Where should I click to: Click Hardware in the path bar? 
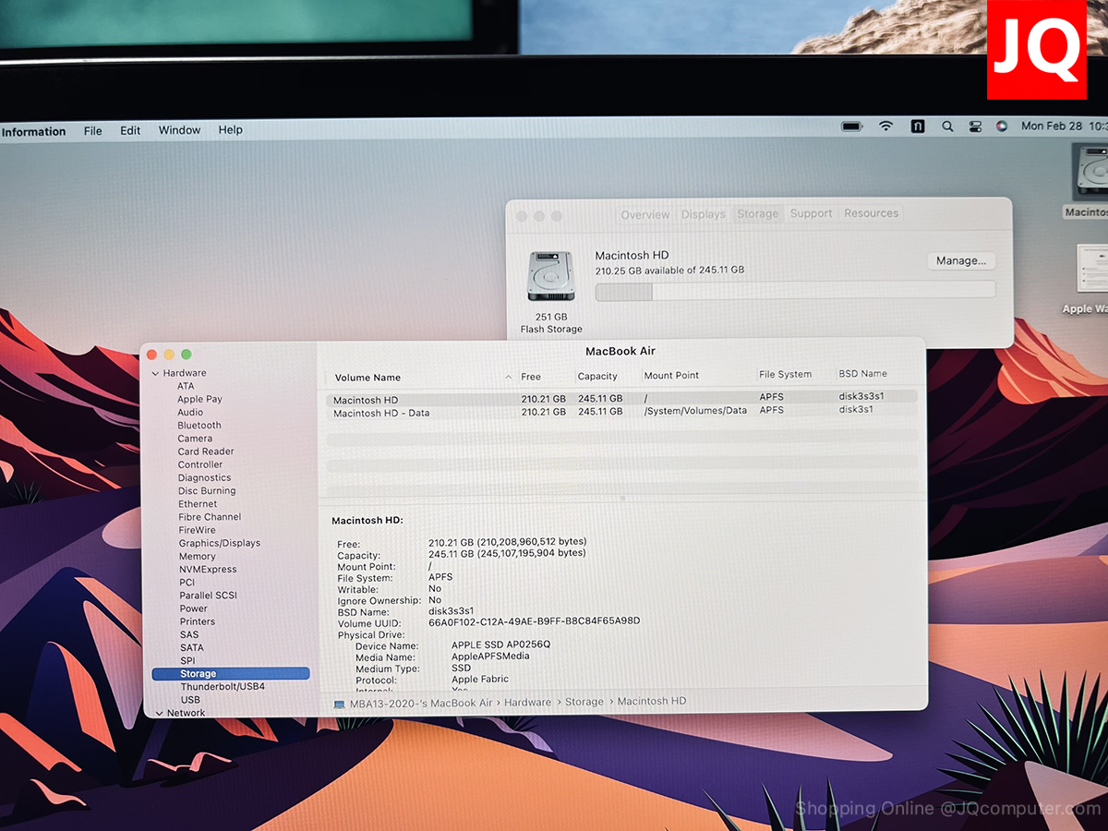527,703
